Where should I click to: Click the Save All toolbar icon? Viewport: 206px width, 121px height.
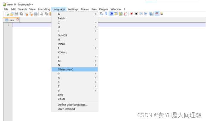[x=21, y=14]
